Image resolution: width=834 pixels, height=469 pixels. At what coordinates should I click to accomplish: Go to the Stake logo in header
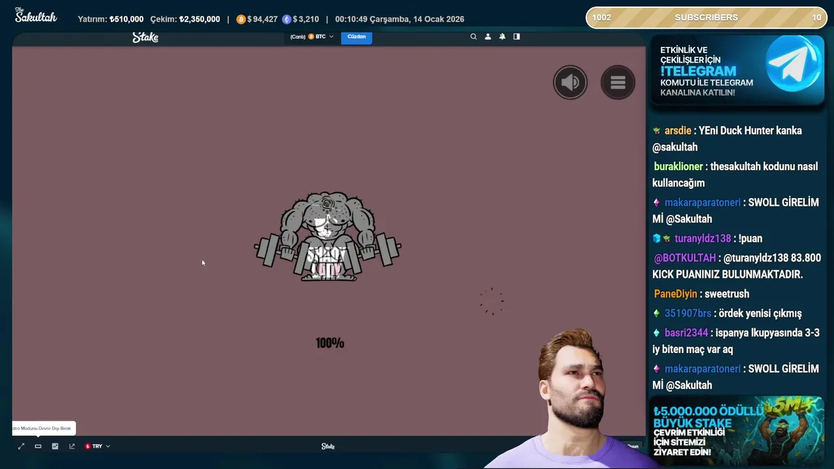145,37
